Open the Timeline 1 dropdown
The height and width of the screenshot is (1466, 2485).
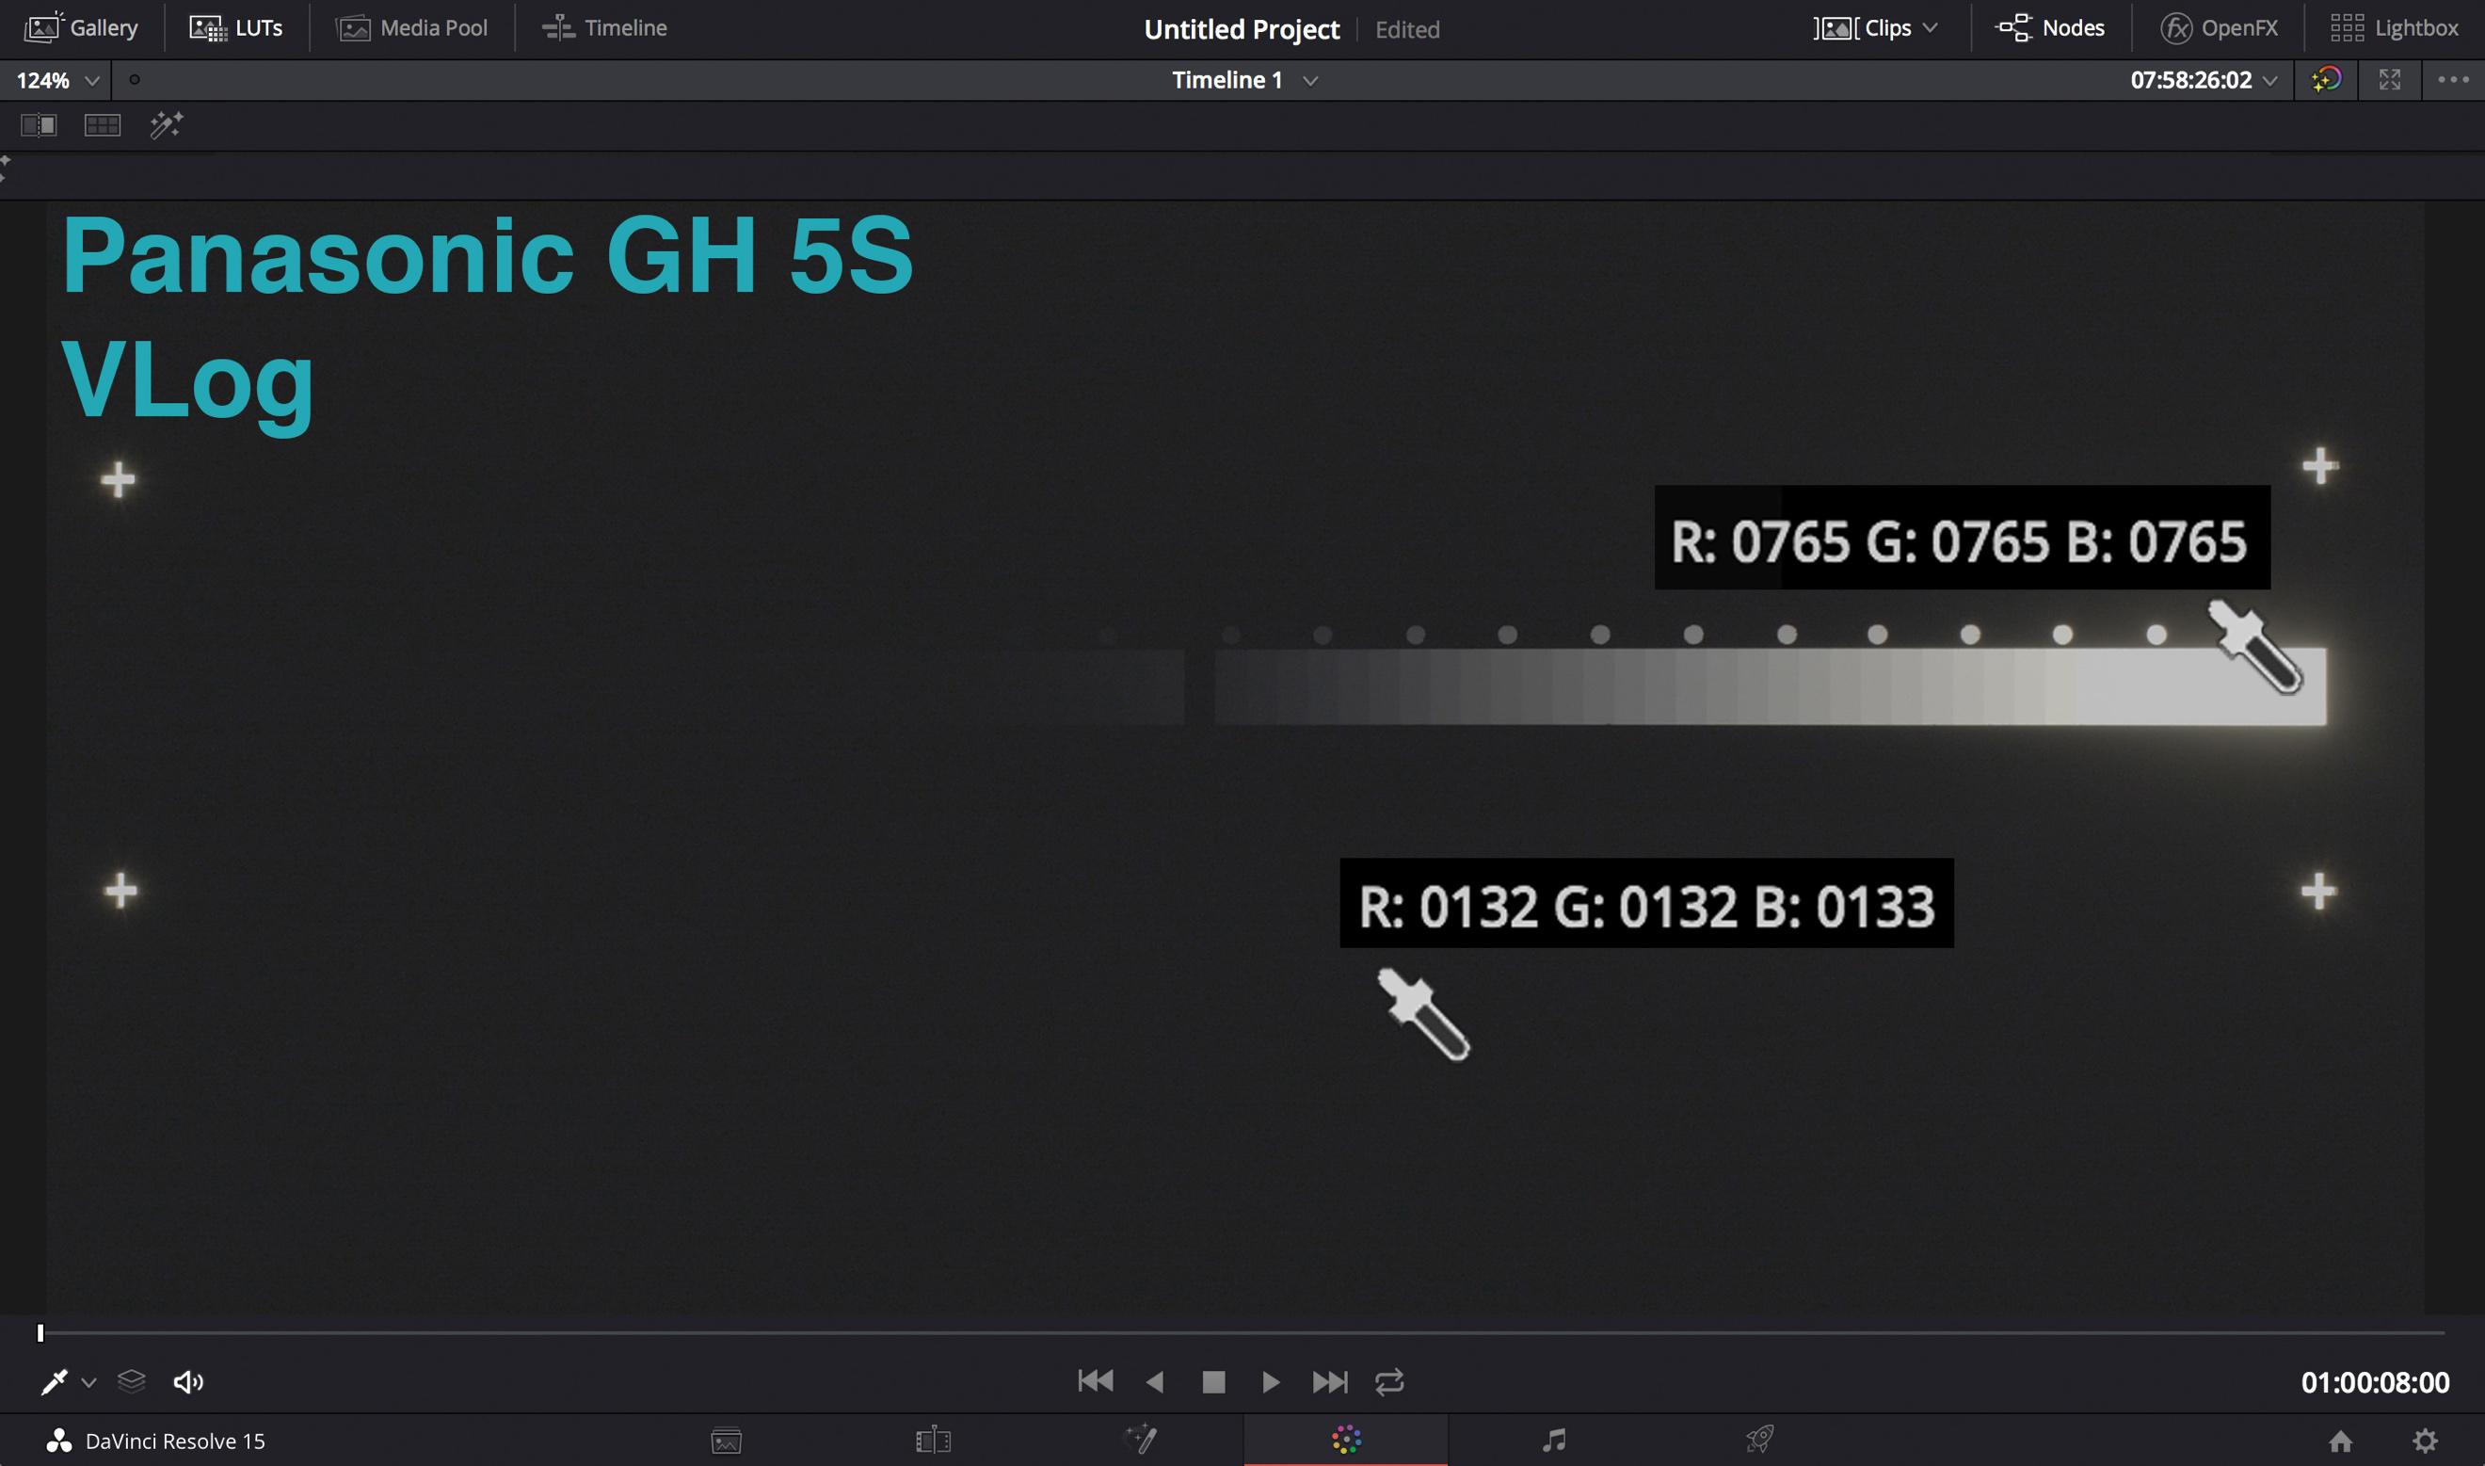(1310, 81)
